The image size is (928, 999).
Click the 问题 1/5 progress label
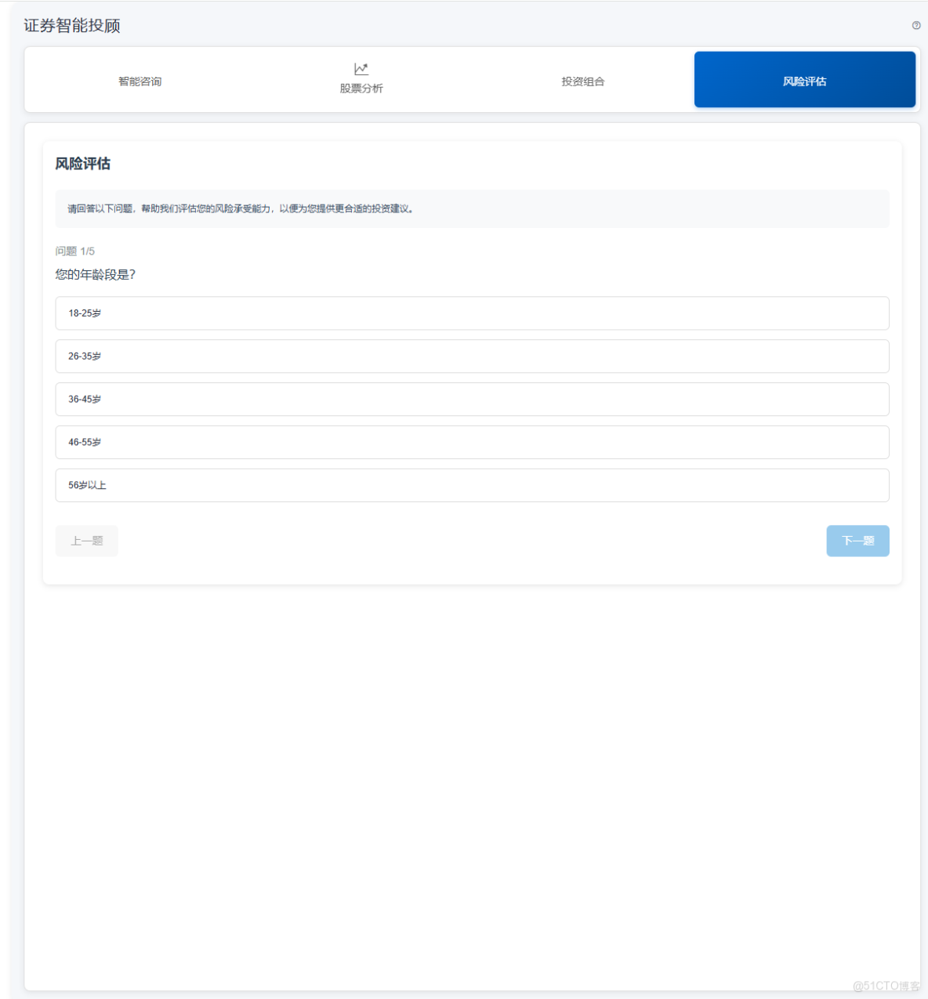point(74,251)
